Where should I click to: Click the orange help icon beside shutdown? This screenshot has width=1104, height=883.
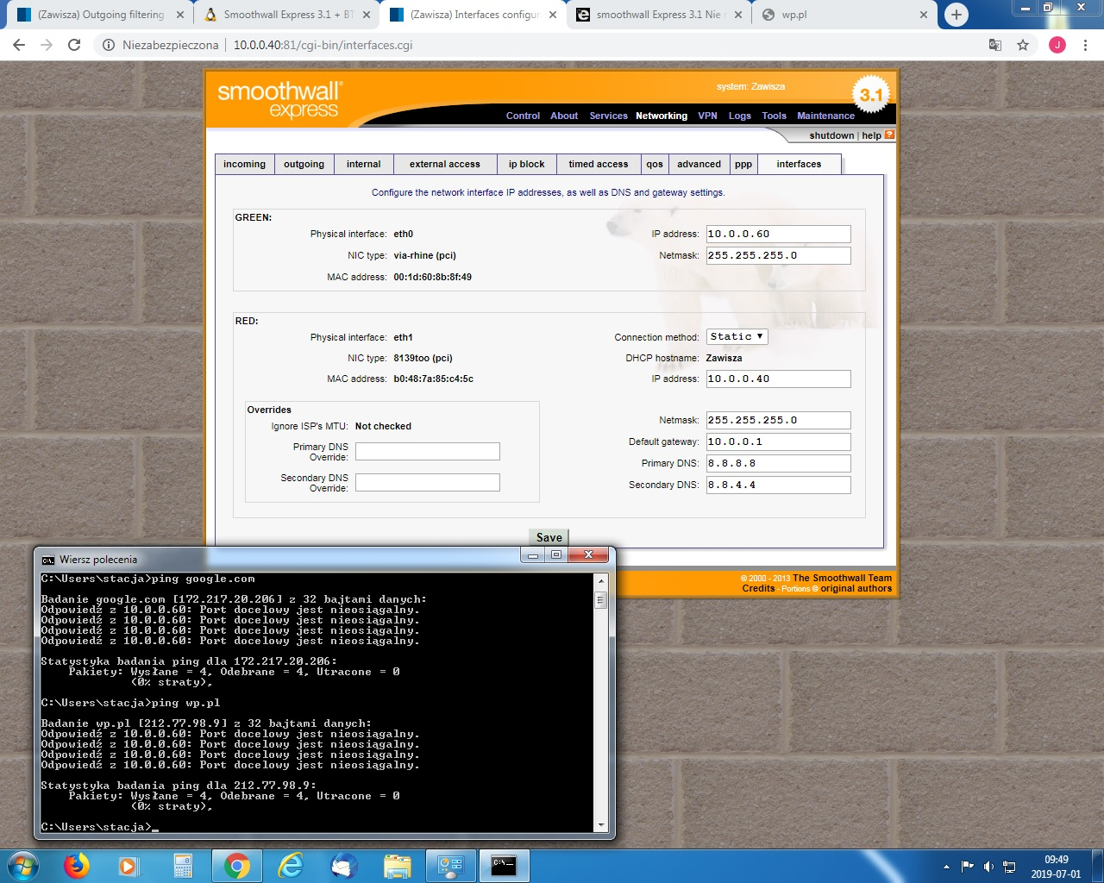pyautogui.click(x=889, y=135)
